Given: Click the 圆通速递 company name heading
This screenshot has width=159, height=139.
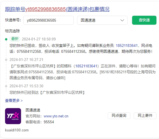Looking at the screenshot, I should click(x=33, y=110).
